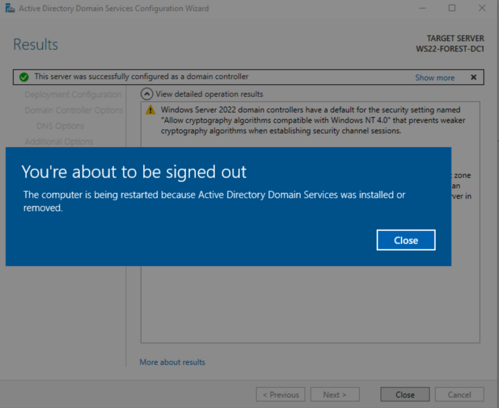Dismiss the success notification banner

coord(474,77)
